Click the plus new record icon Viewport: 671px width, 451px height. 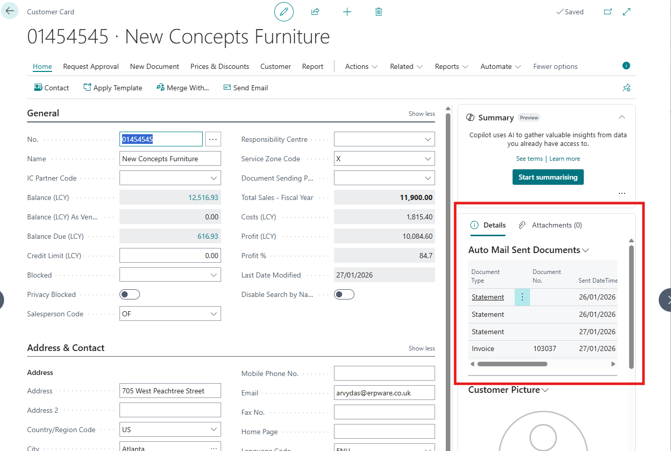tap(347, 12)
